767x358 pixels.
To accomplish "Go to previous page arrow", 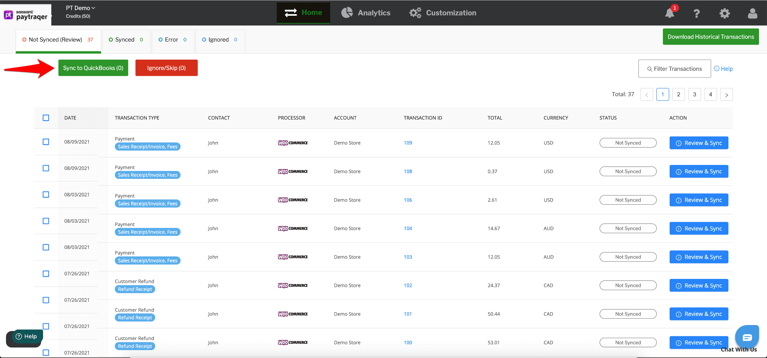I will pyautogui.click(x=647, y=94).
